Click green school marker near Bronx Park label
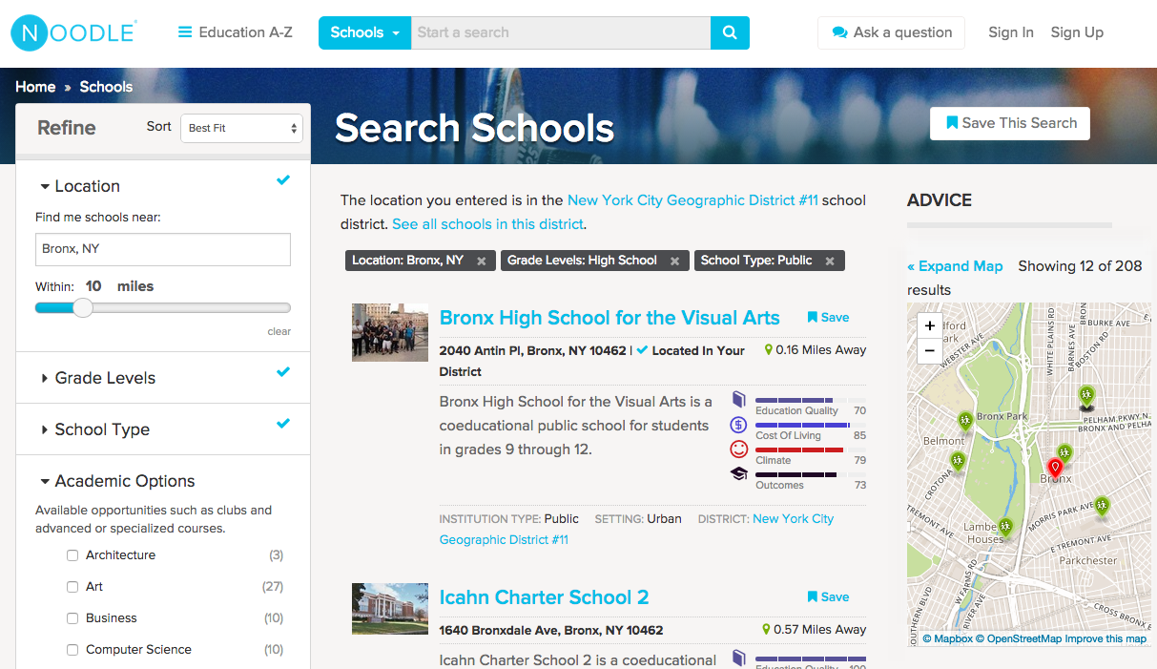 (965, 421)
